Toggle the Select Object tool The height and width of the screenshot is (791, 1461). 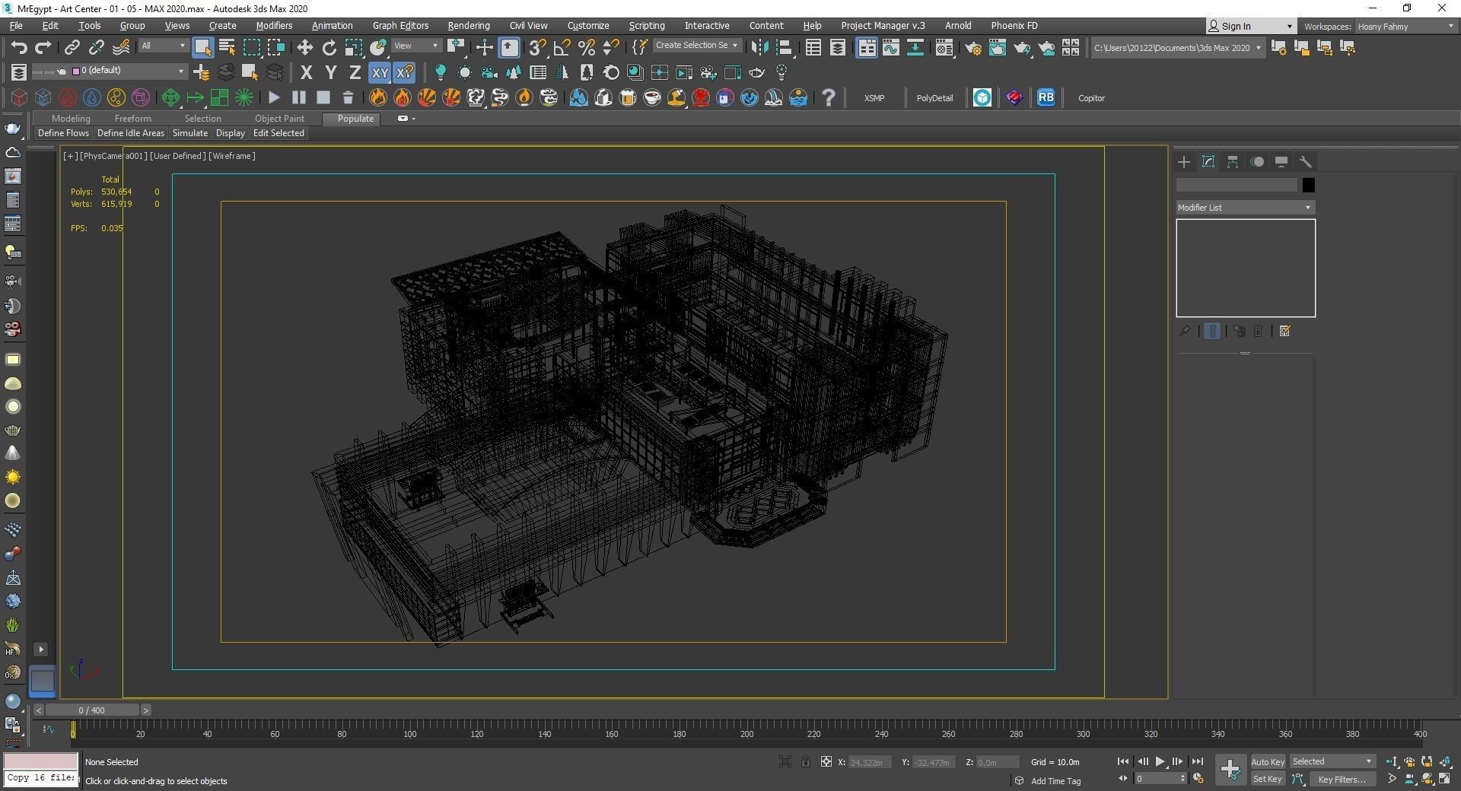pyautogui.click(x=202, y=47)
